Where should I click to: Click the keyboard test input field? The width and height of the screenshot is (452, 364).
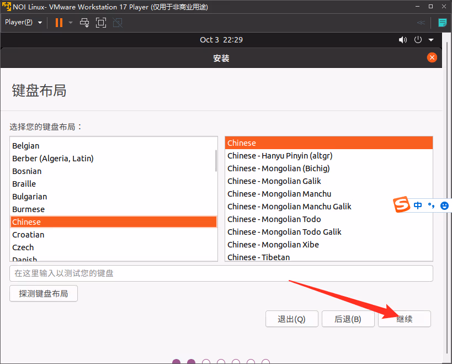point(221,273)
